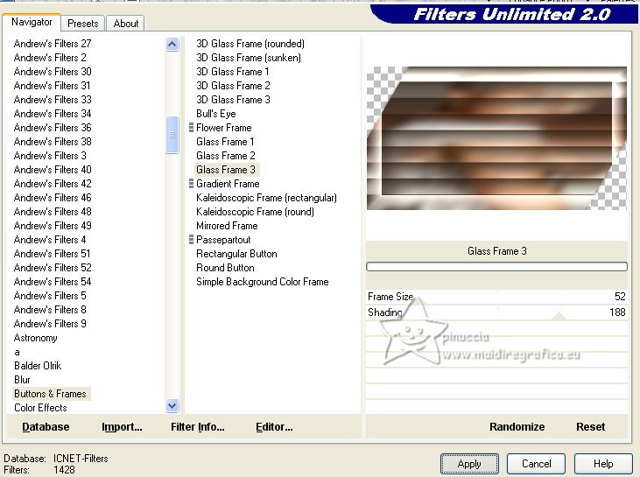This screenshot has width=640, height=477.
Task: Select Bull's Eye filter
Action: [216, 114]
